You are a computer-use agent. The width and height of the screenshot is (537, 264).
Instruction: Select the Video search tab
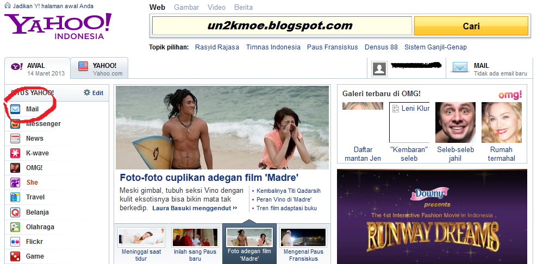tap(216, 7)
